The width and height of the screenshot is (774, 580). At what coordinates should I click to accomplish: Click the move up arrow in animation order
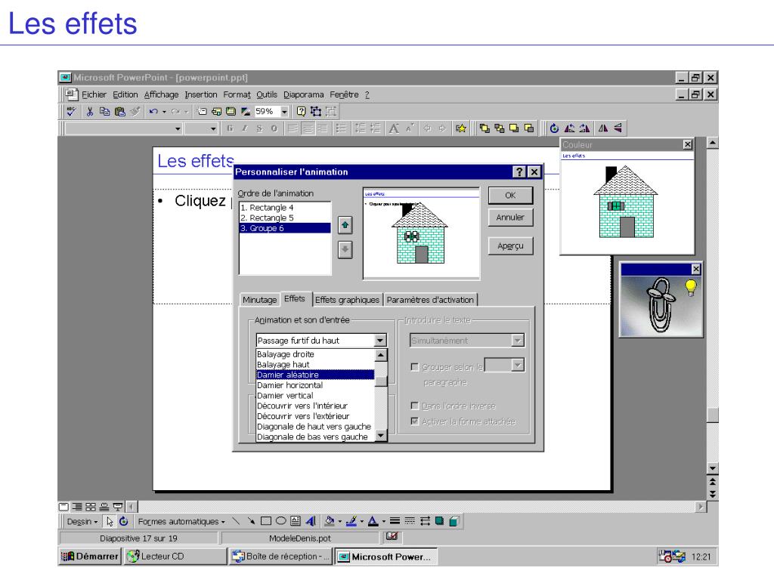click(x=345, y=225)
